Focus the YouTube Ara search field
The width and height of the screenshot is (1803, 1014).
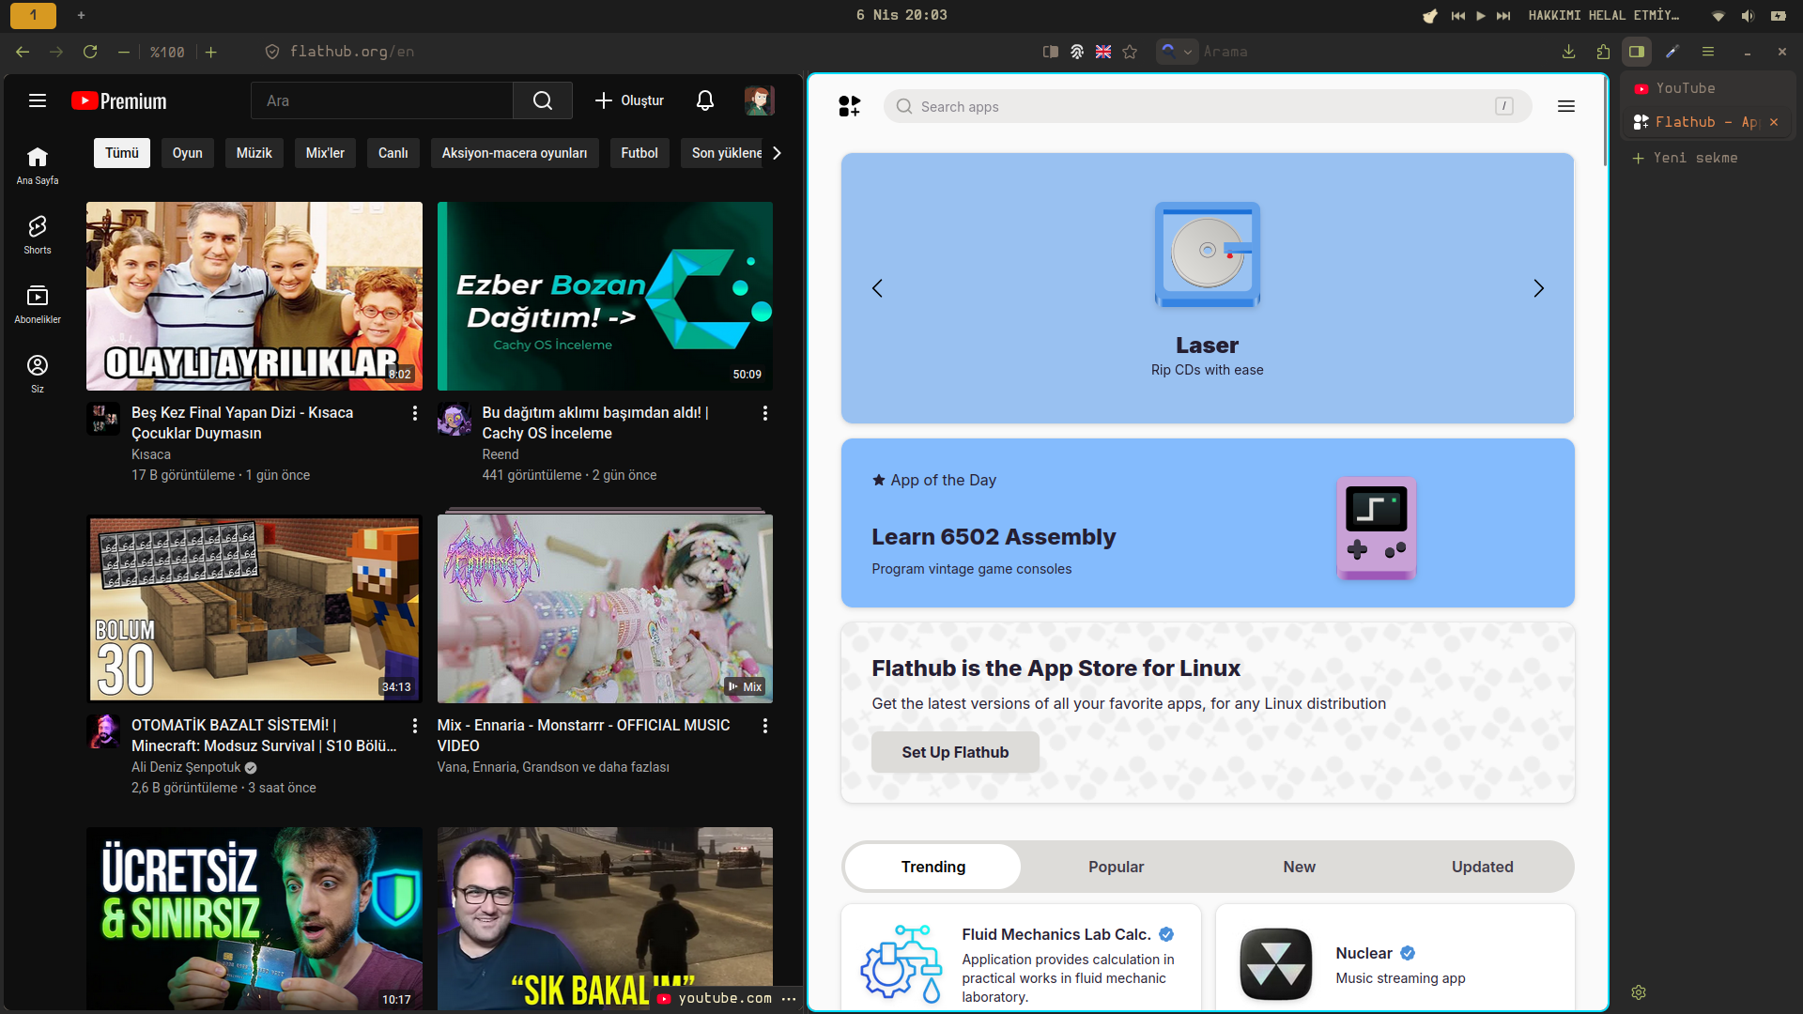coord(382,100)
